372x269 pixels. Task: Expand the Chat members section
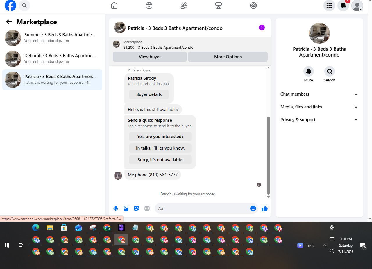click(319, 94)
